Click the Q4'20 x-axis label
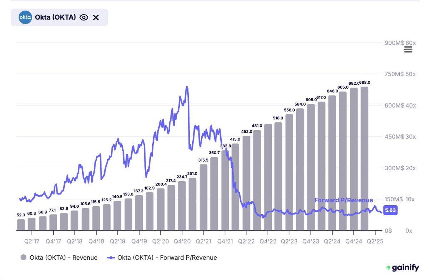429x280 pixels. pos(182,242)
